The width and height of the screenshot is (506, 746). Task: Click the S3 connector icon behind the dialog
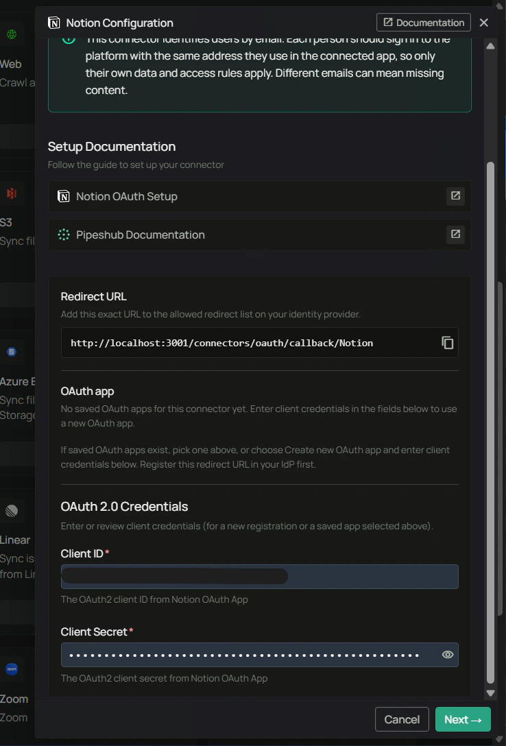point(12,193)
